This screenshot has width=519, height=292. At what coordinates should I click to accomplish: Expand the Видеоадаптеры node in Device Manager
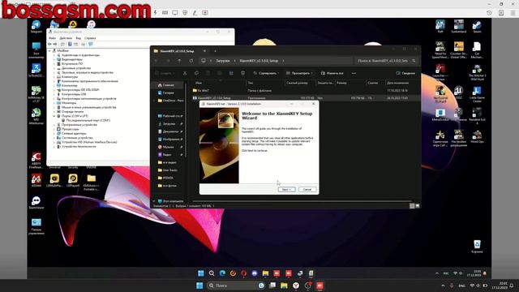pos(54,59)
